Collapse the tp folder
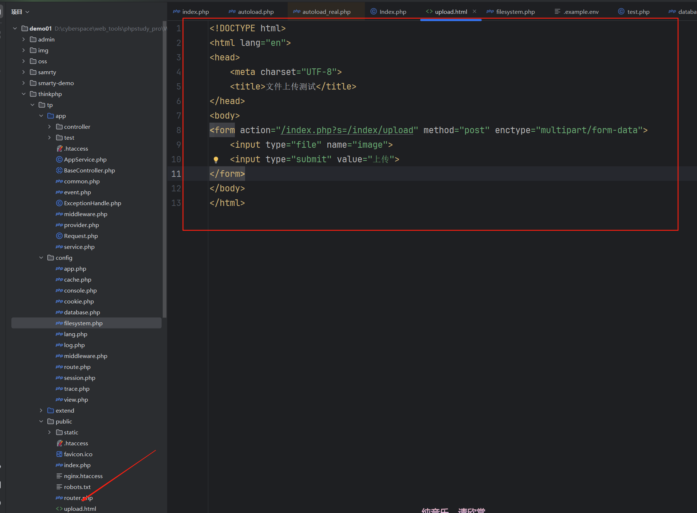Screen dimensions: 697x513 (x=32, y=105)
